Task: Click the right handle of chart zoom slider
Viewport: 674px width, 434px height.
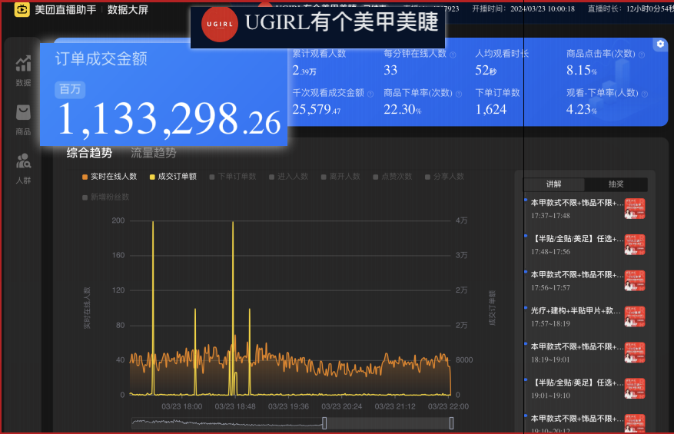Action: (x=451, y=422)
